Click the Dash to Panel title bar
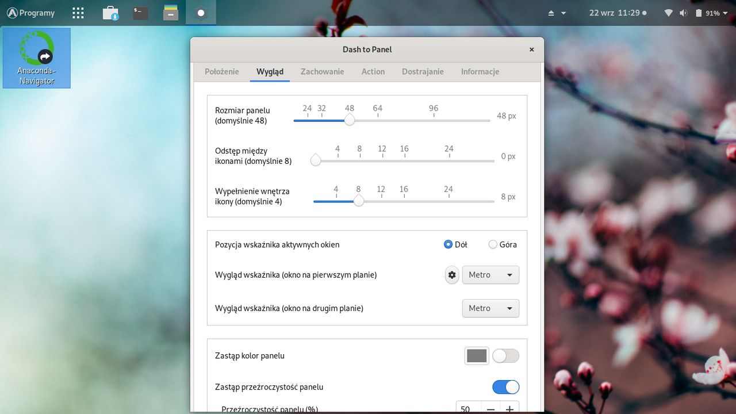 [x=367, y=49]
